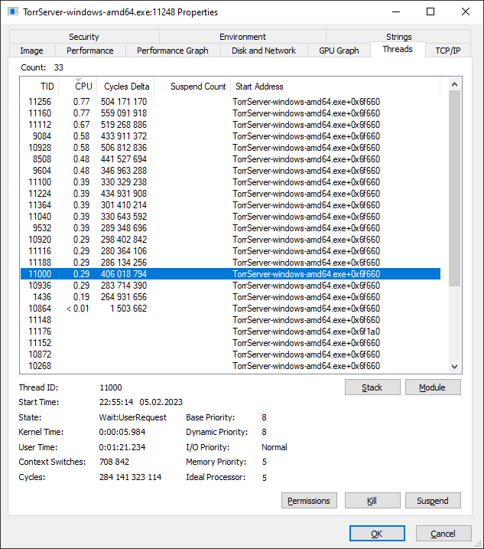Select thread row with TID 11160
484x549 pixels.
tap(230, 113)
